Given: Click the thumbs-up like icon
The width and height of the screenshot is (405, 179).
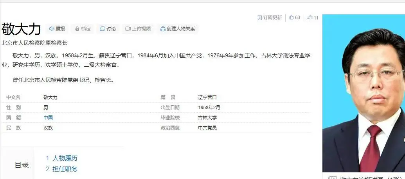Looking at the screenshot, I should tap(292, 17).
